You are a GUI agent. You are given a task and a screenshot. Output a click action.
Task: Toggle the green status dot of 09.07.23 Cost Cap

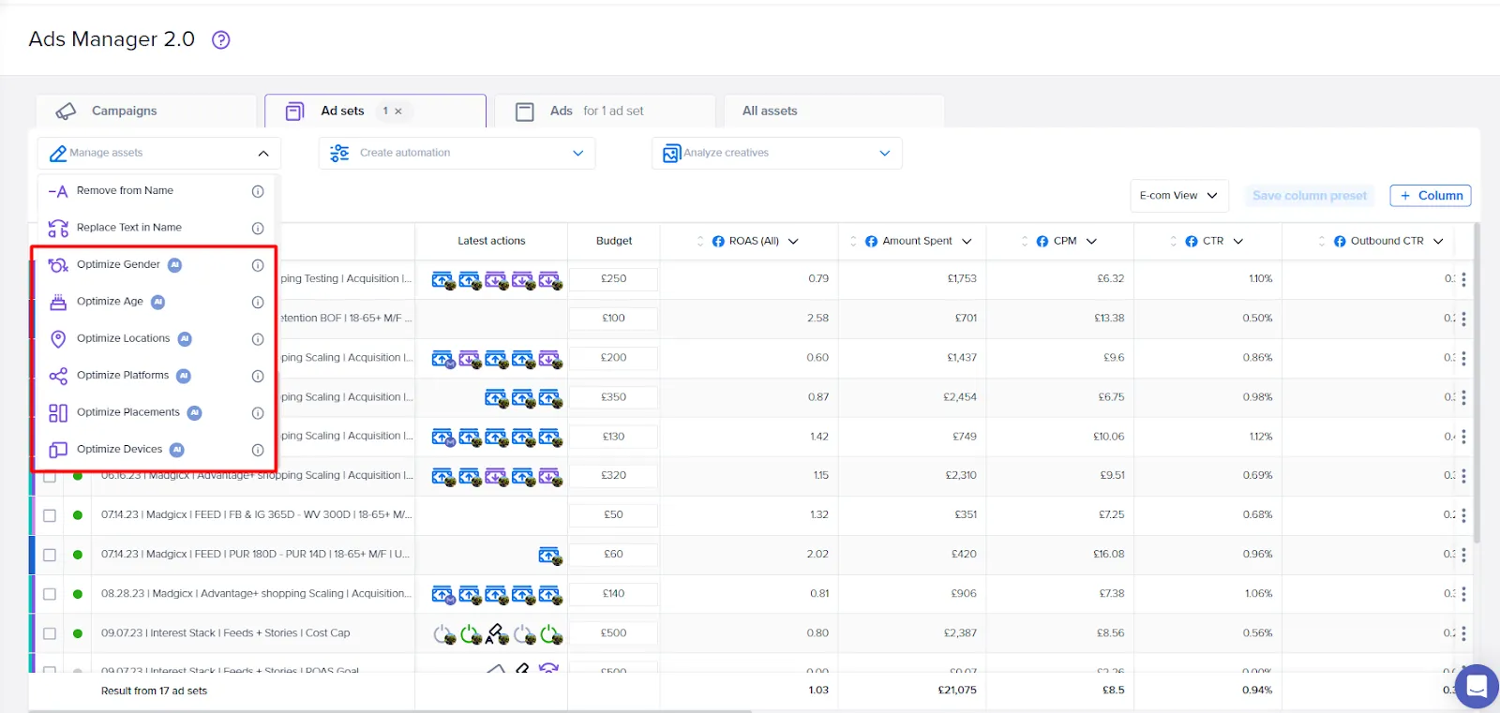78,633
